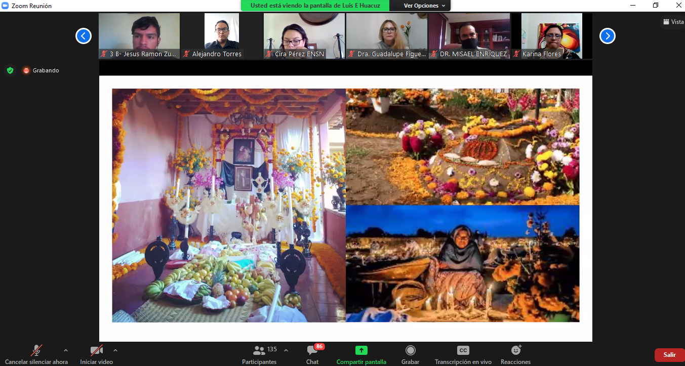Click the muted mic icon beside Jesus Ramon

pyautogui.click(x=104, y=54)
